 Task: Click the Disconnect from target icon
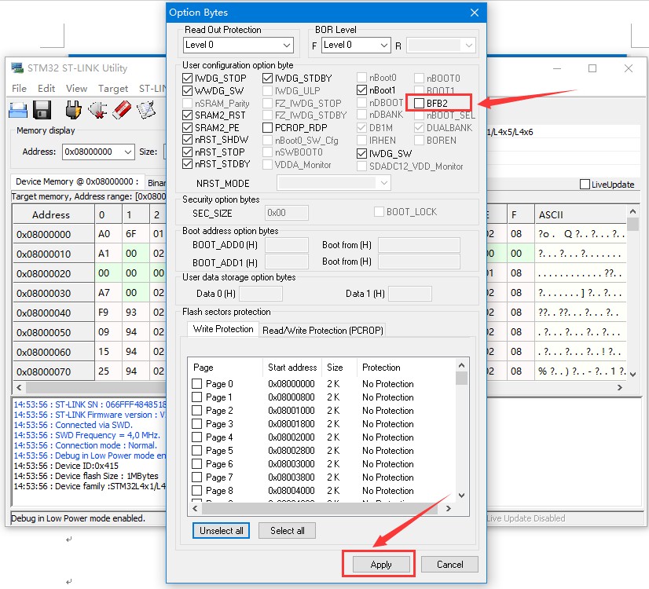tap(97, 110)
